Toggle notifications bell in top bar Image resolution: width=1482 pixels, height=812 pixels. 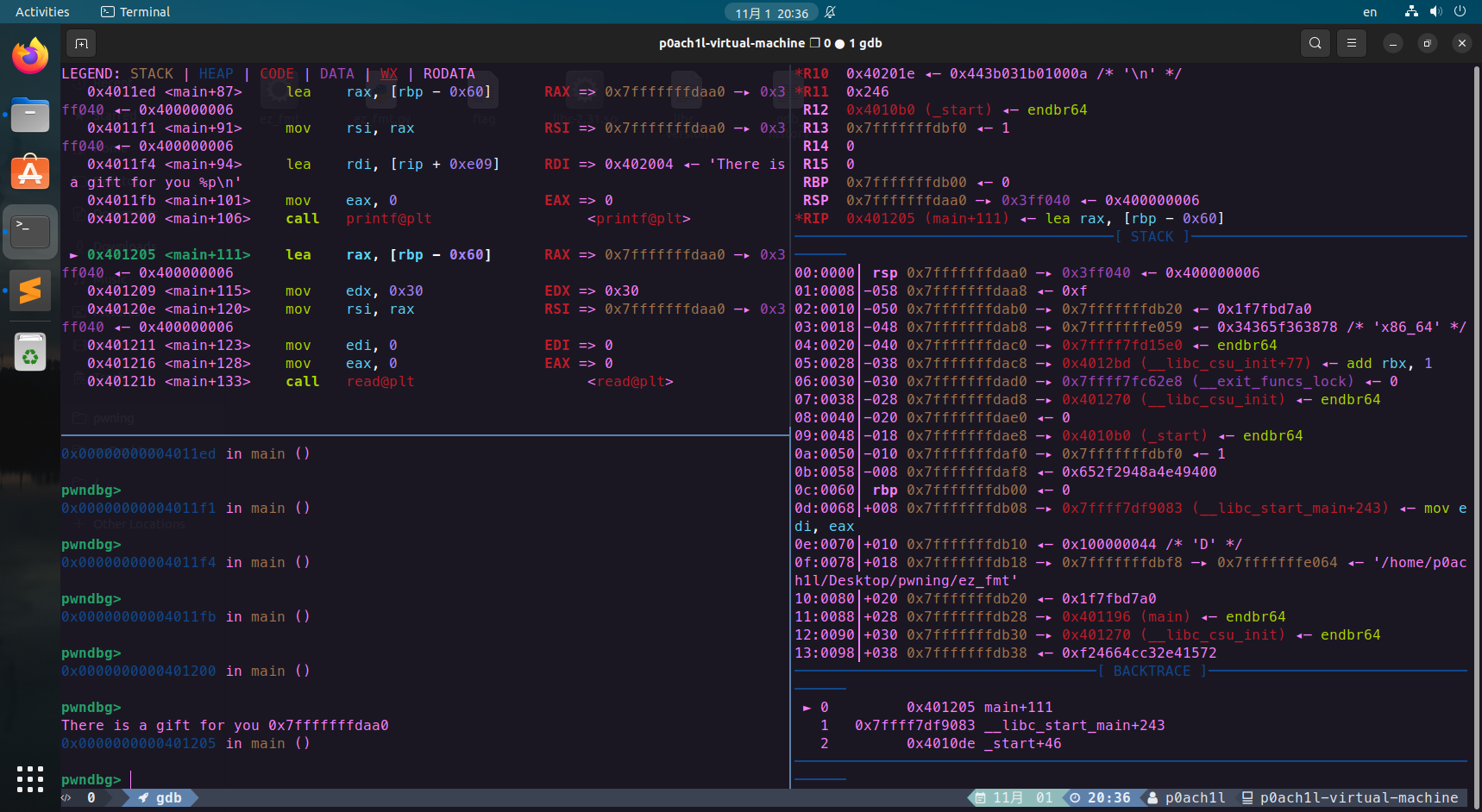(830, 12)
